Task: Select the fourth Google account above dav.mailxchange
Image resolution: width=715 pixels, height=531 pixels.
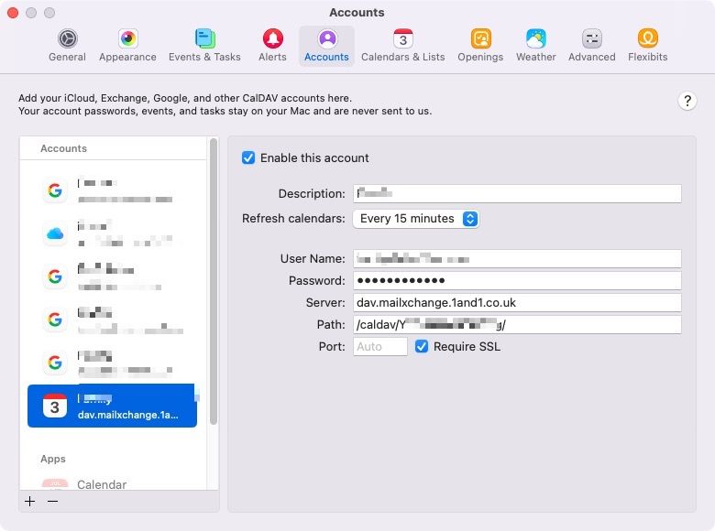Action: point(113,363)
